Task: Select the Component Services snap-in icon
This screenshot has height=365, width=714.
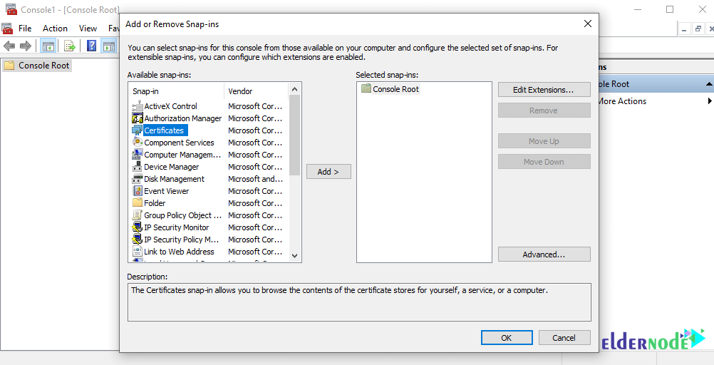Action: coord(138,143)
